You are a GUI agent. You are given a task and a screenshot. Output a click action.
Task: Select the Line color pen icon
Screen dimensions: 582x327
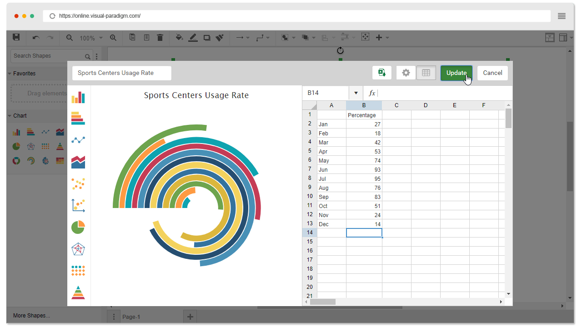pos(193,38)
